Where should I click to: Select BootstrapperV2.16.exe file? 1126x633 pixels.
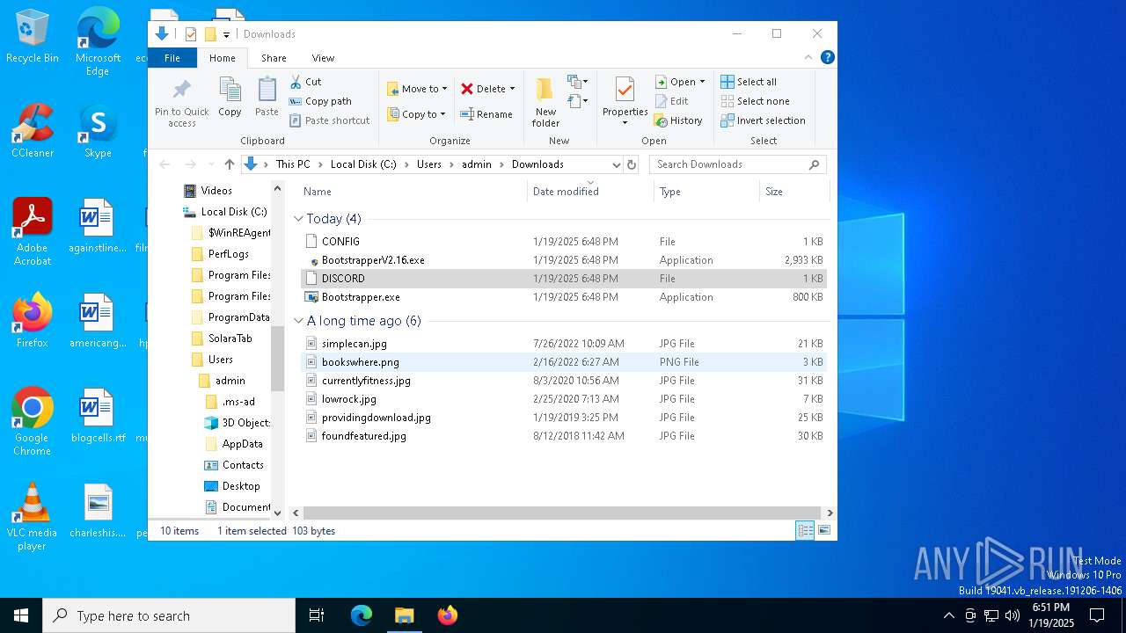(563, 260)
